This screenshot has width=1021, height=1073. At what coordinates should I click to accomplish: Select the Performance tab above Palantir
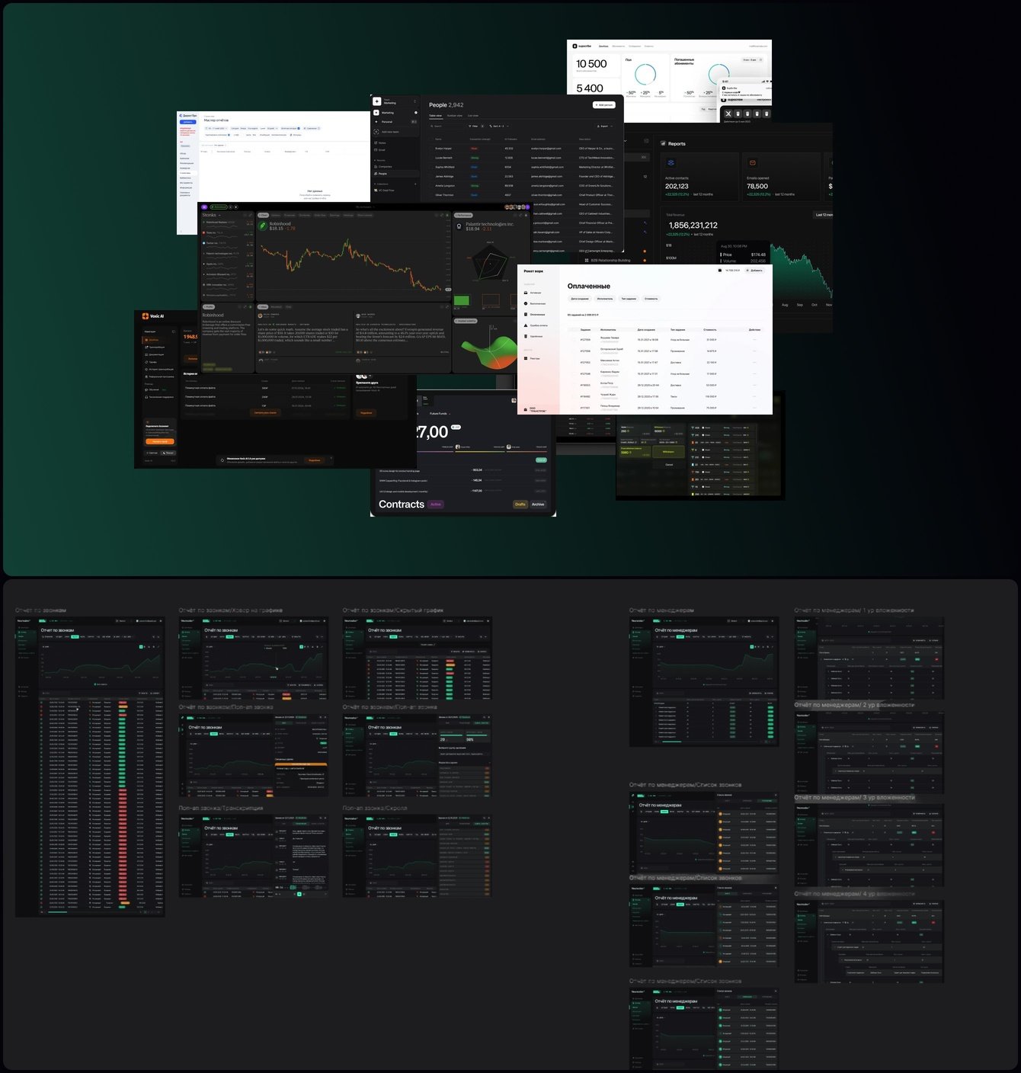click(x=463, y=215)
